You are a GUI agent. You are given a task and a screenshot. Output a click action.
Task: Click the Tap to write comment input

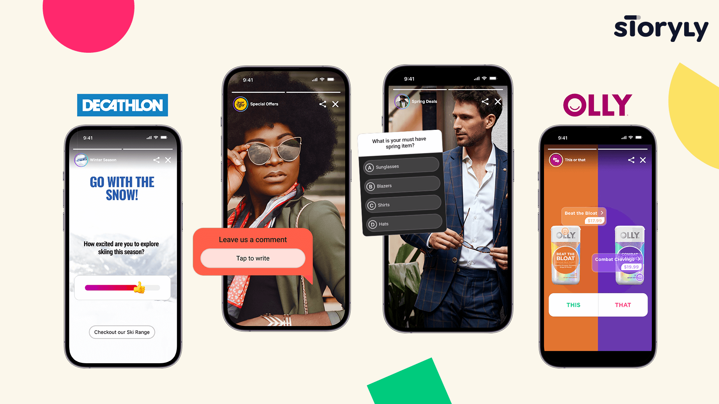252,258
